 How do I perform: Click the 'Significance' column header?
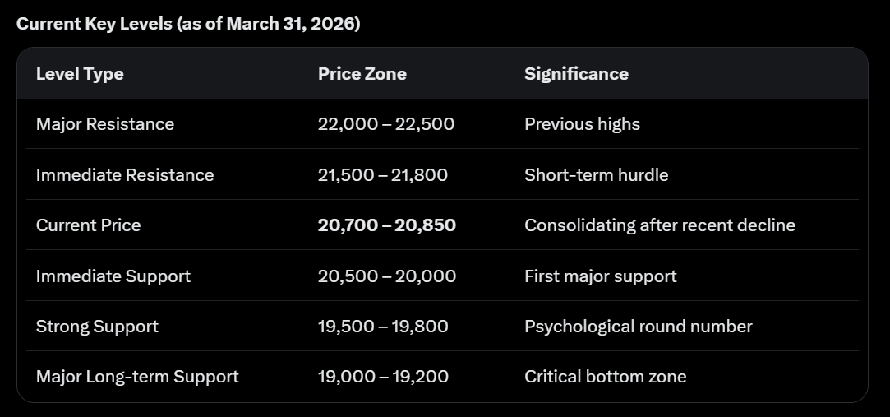point(576,74)
